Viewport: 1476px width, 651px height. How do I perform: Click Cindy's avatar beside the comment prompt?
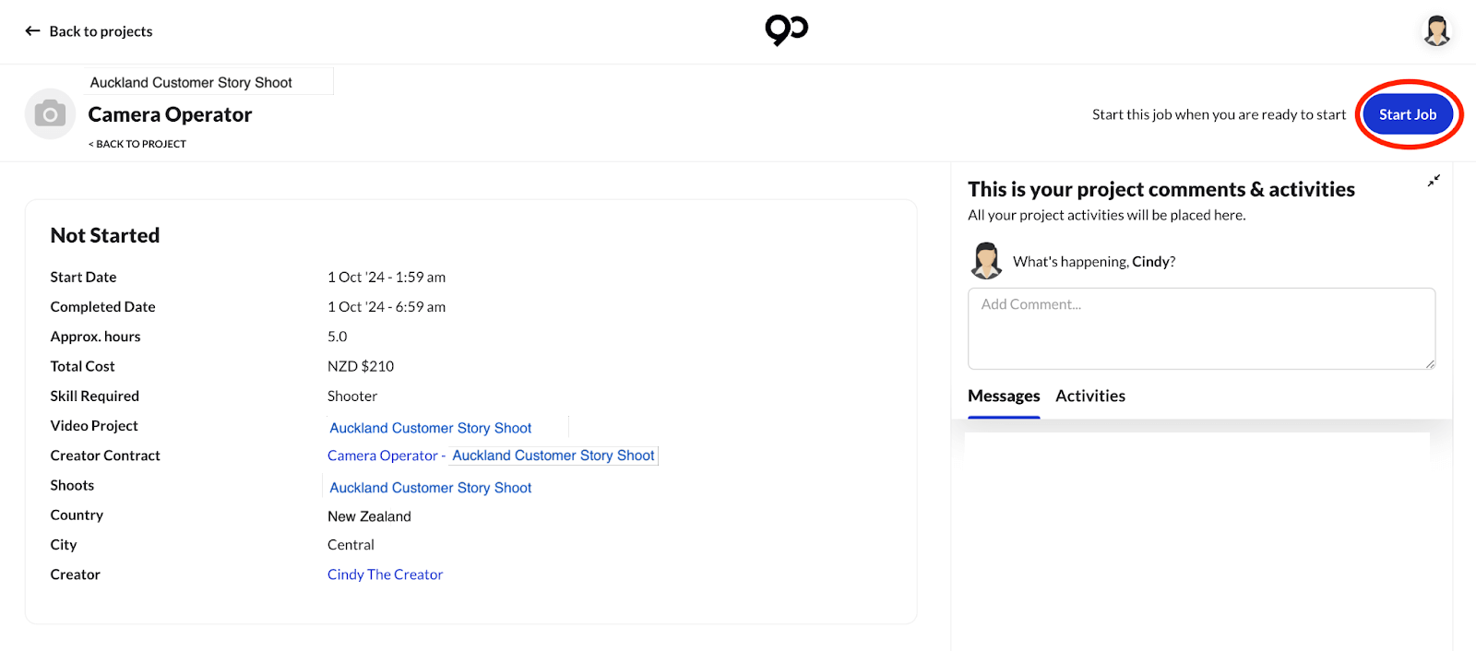click(x=986, y=261)
